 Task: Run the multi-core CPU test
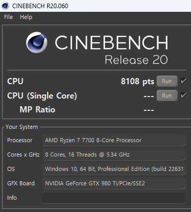click(x=167, y=81)
